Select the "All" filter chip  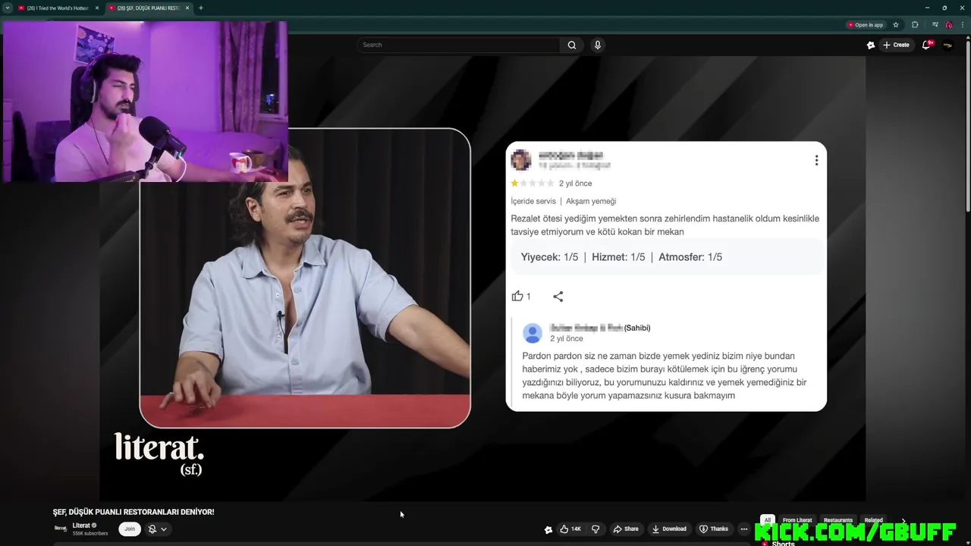[x=768, y=520]
